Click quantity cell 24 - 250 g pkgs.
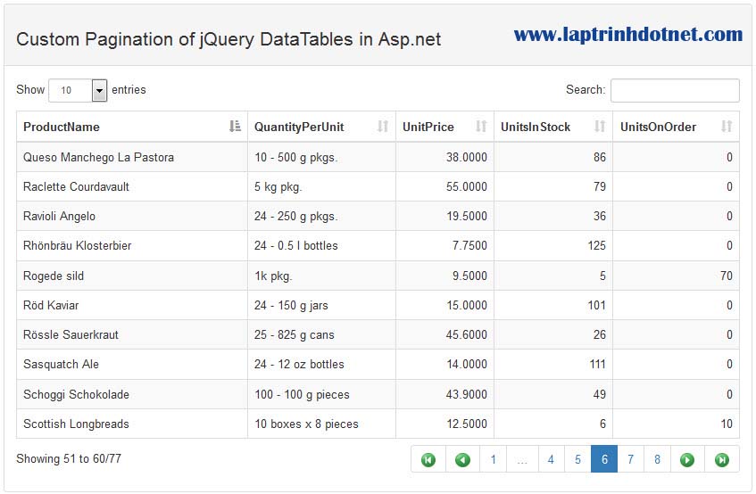Screen dimensions: 756x494 (x=321, y=216)
